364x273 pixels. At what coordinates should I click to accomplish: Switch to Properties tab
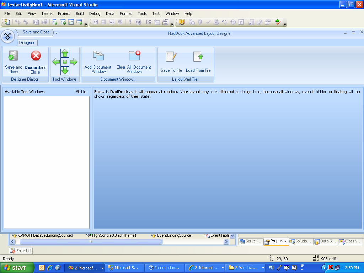tap(276, 241)
